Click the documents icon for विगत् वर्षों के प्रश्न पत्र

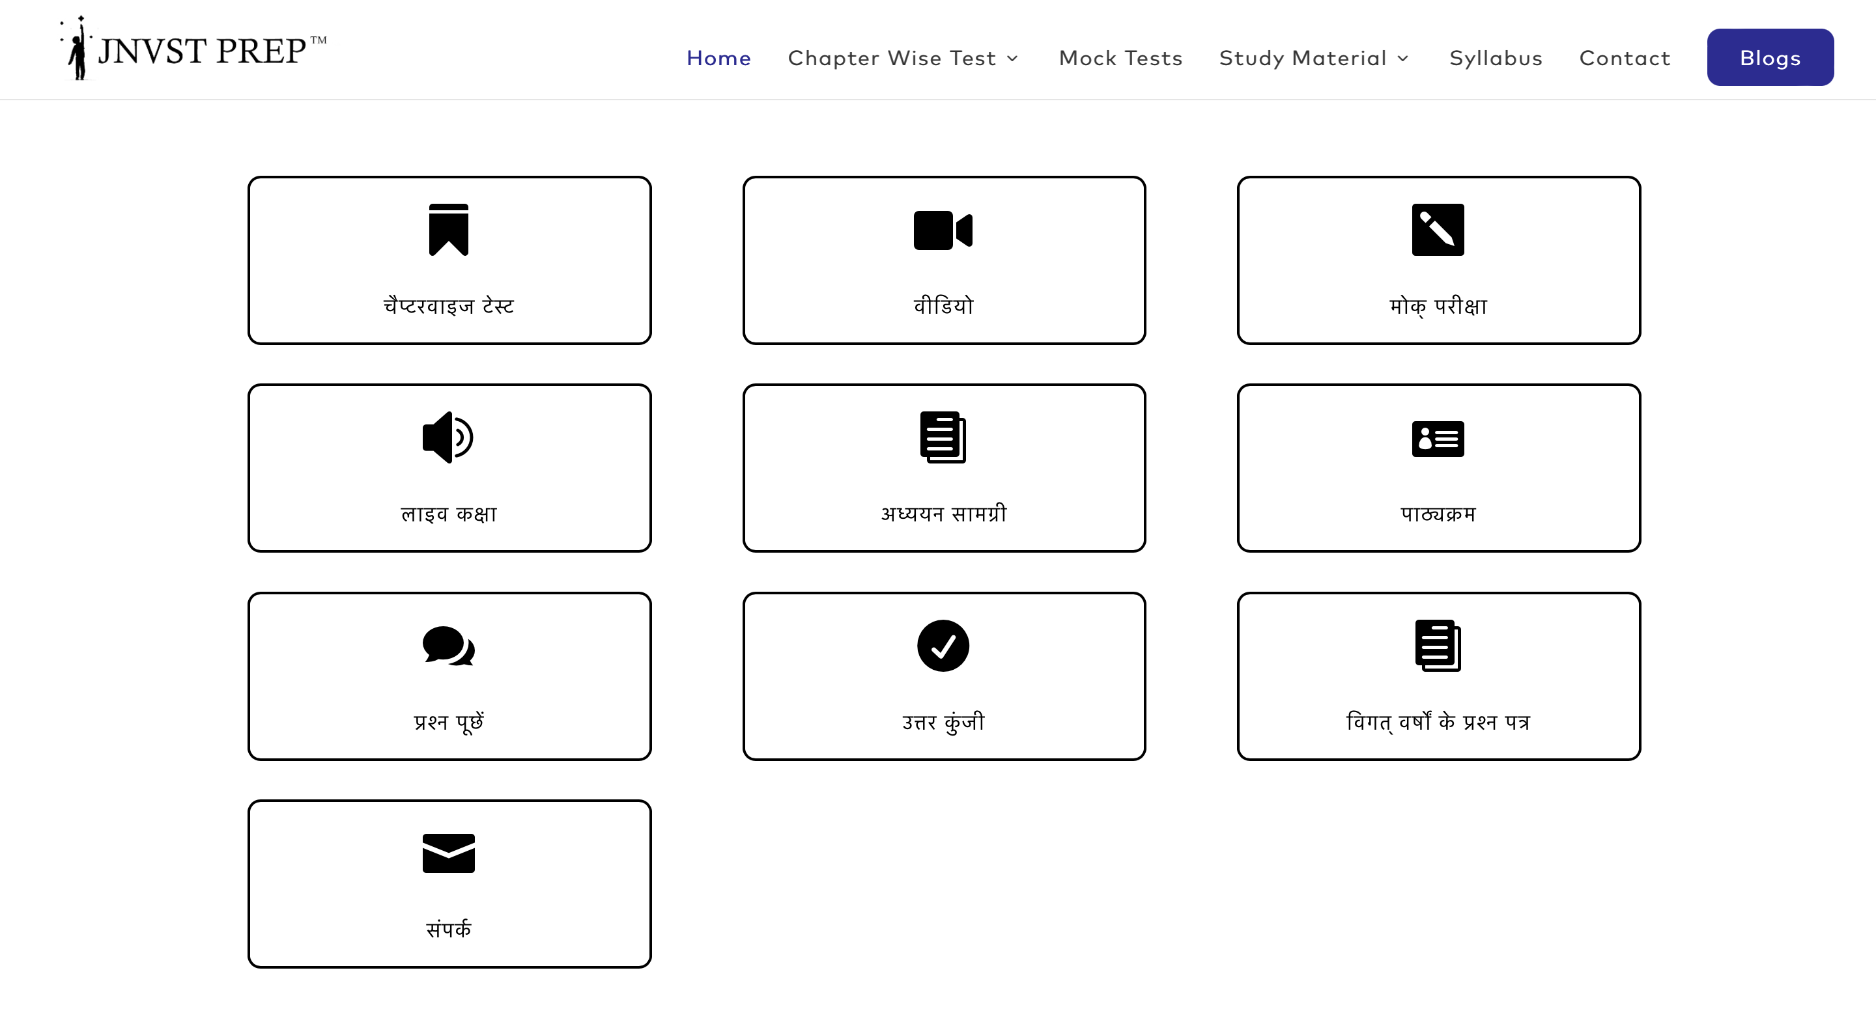pyautogui.click(x=1438, y=646)
